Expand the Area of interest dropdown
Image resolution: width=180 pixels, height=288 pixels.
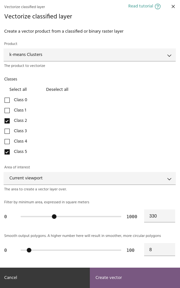[x=90, y=178]
